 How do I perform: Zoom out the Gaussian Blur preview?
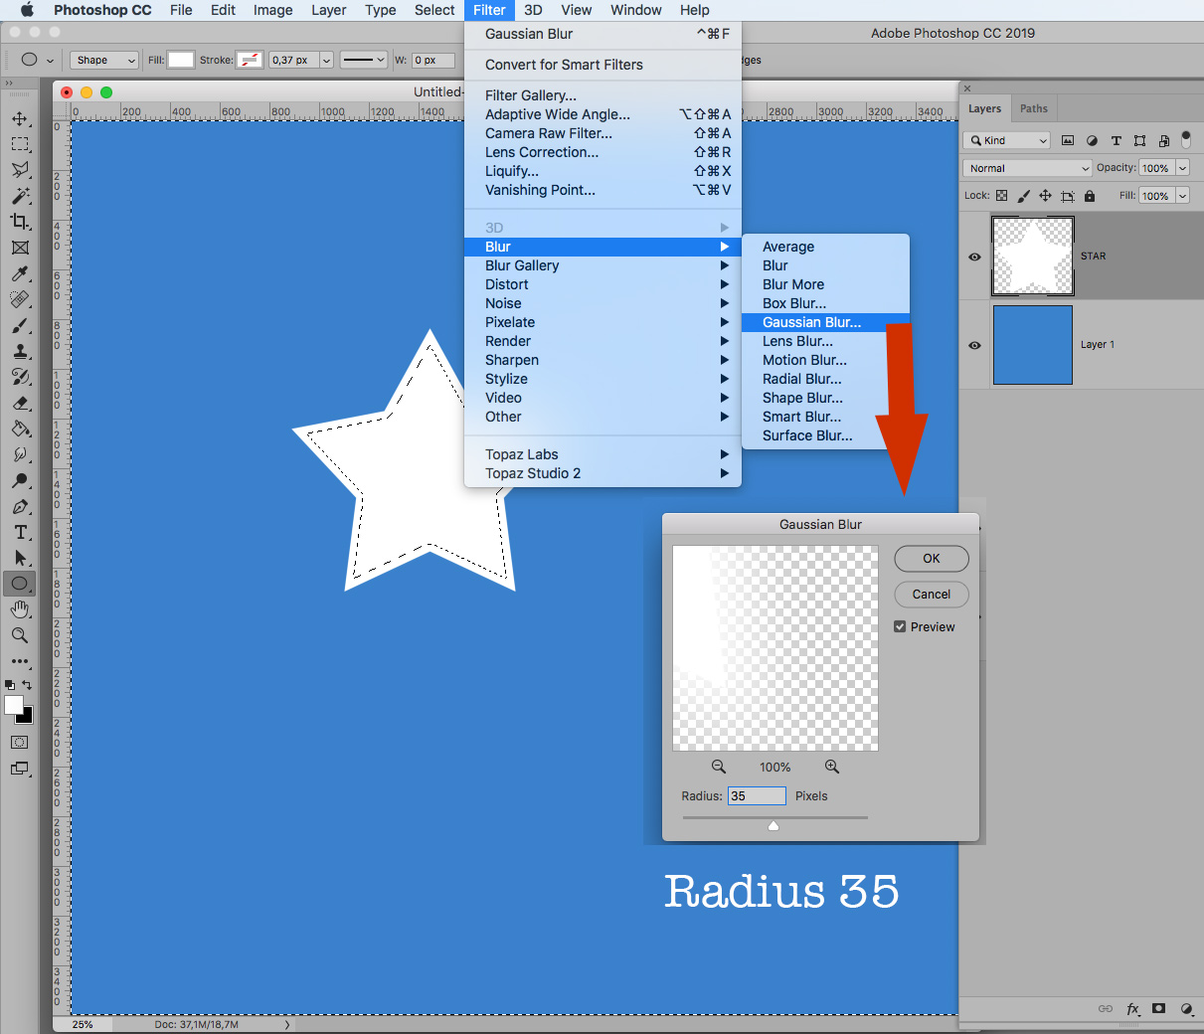(719, 767)
